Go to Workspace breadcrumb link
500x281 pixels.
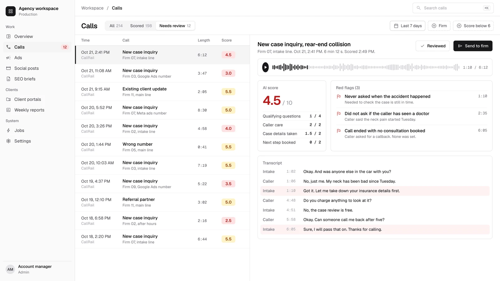click(92, 8)
